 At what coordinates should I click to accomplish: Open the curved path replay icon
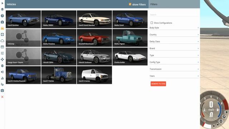3,85
